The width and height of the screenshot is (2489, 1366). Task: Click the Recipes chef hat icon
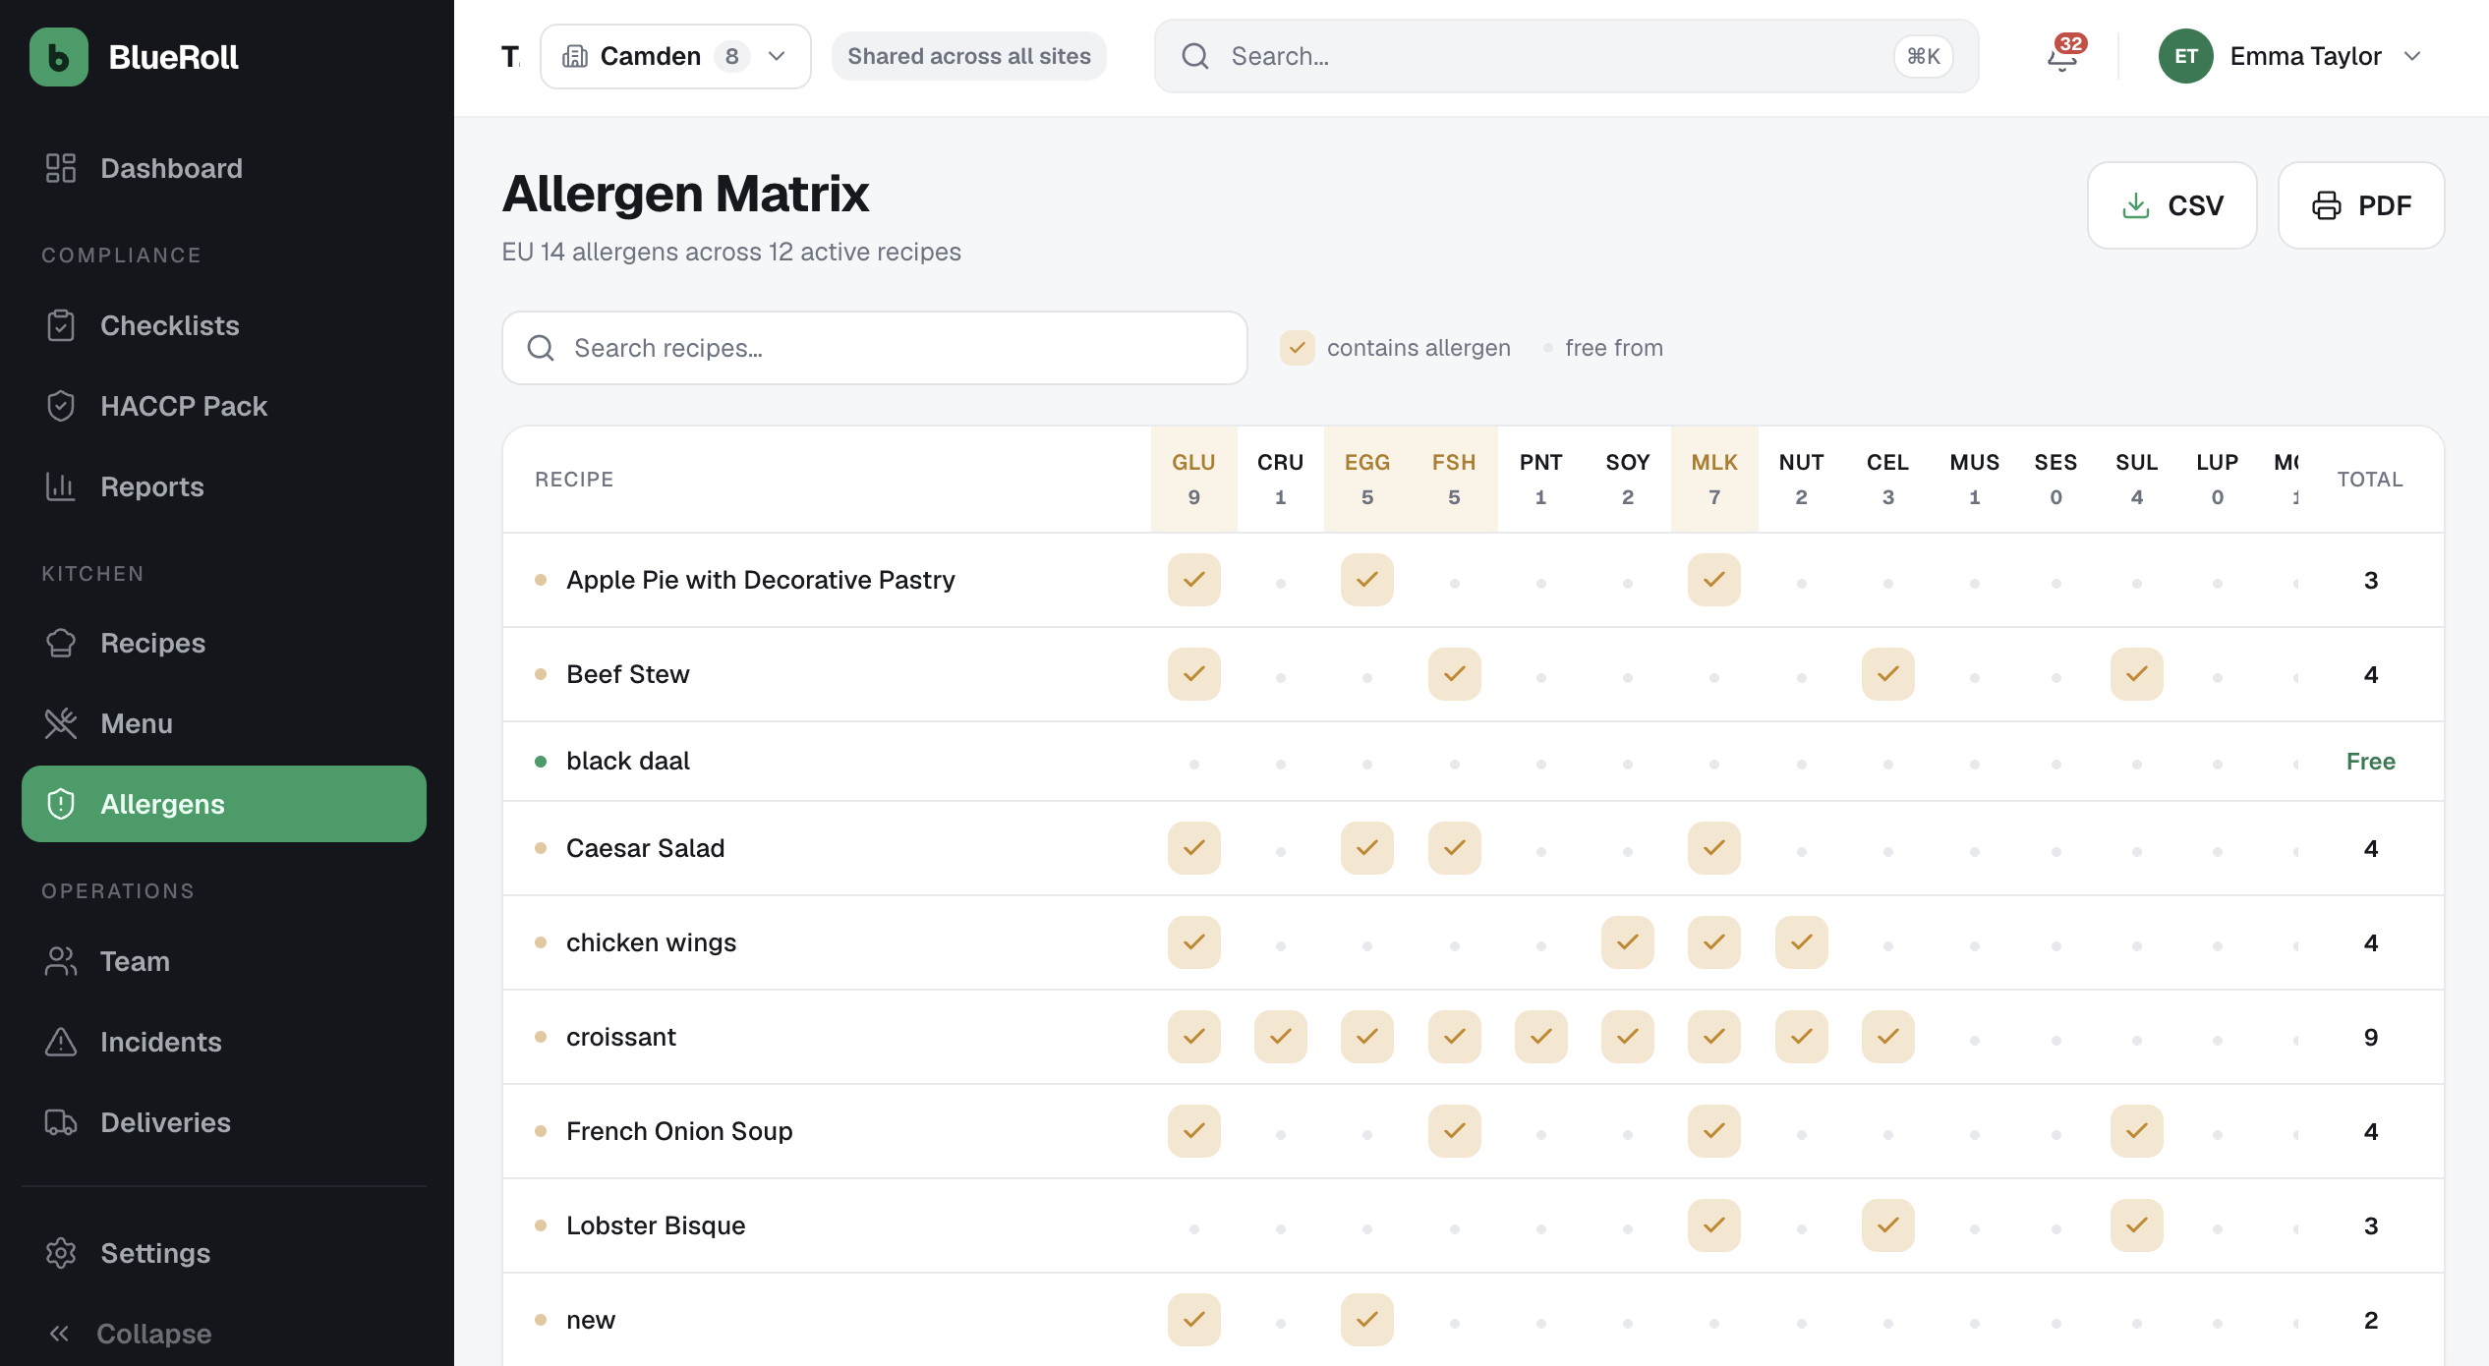[61, 643]
